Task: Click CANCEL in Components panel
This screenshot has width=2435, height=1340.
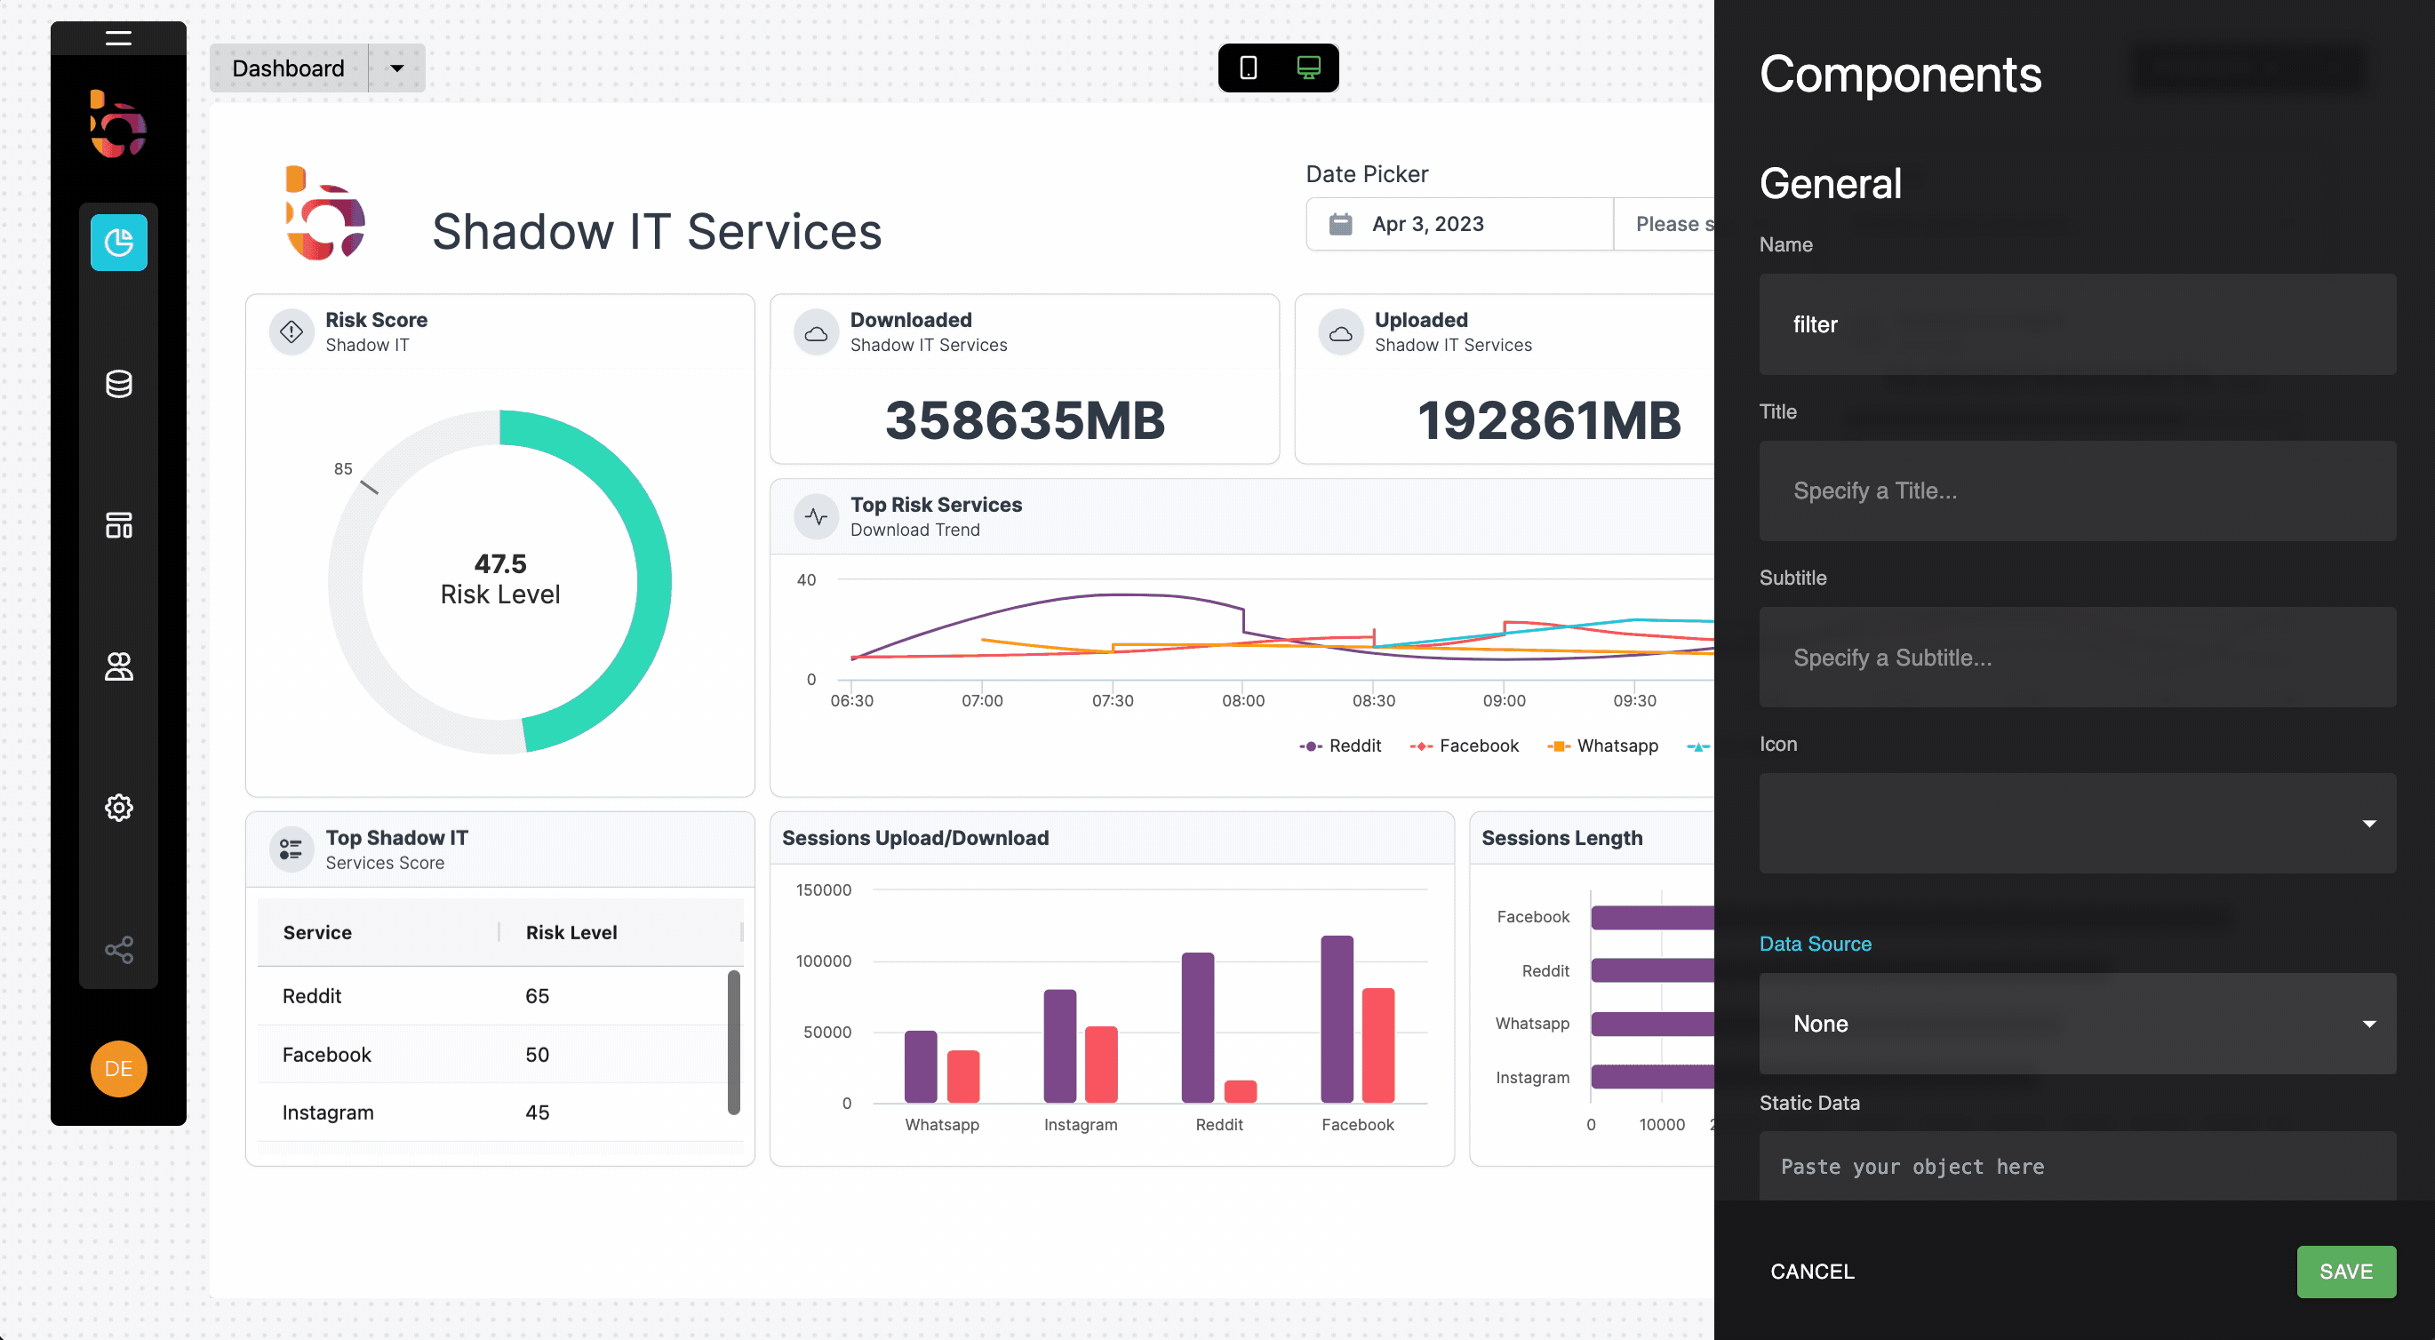Action: click(x=1811, y=1271)
